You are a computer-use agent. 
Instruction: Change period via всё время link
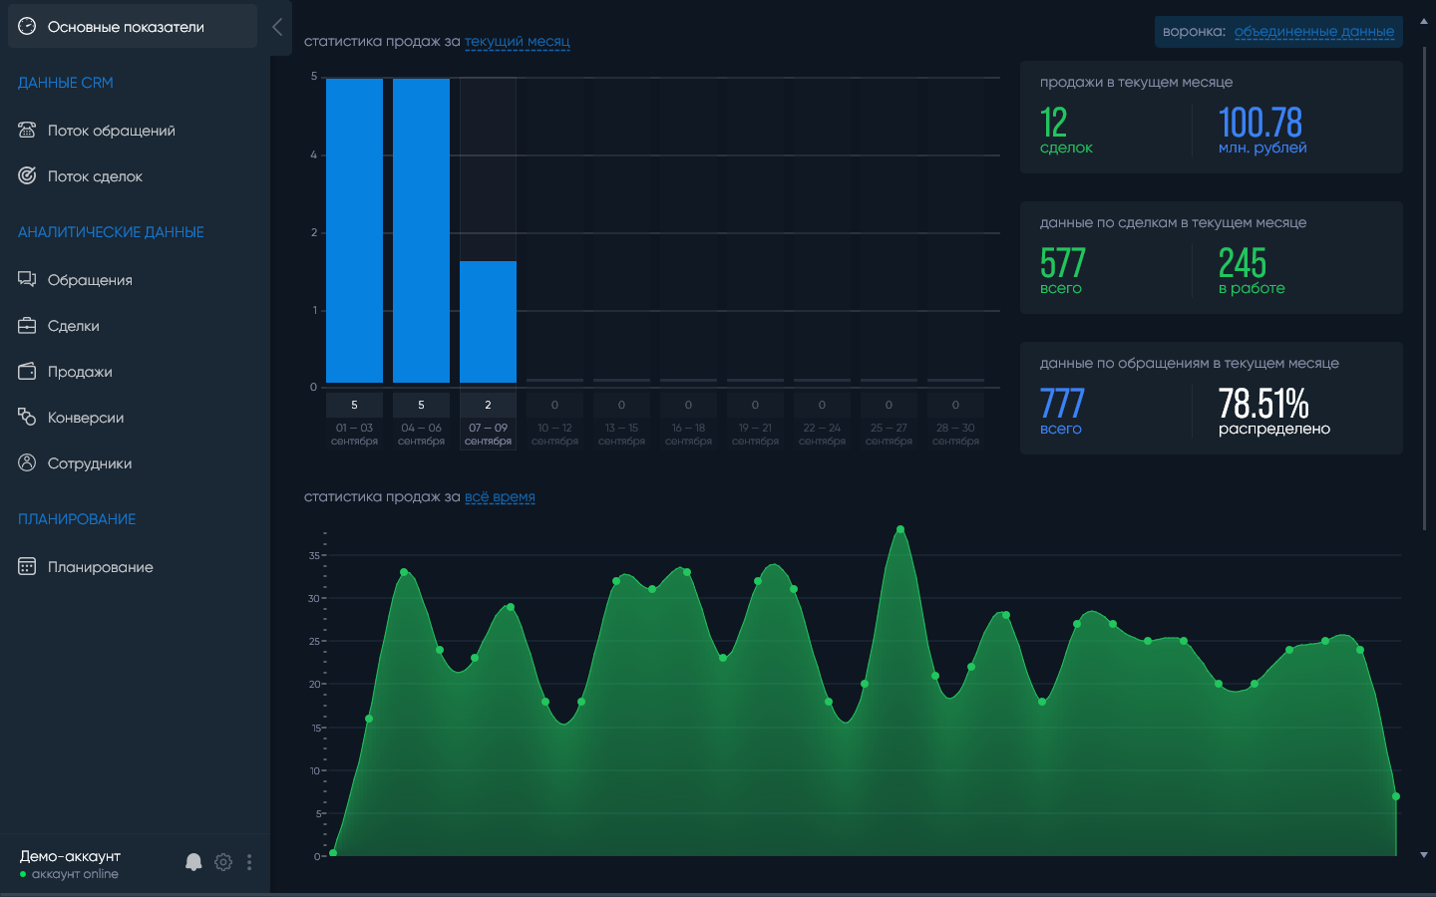(x=500, y=496)
